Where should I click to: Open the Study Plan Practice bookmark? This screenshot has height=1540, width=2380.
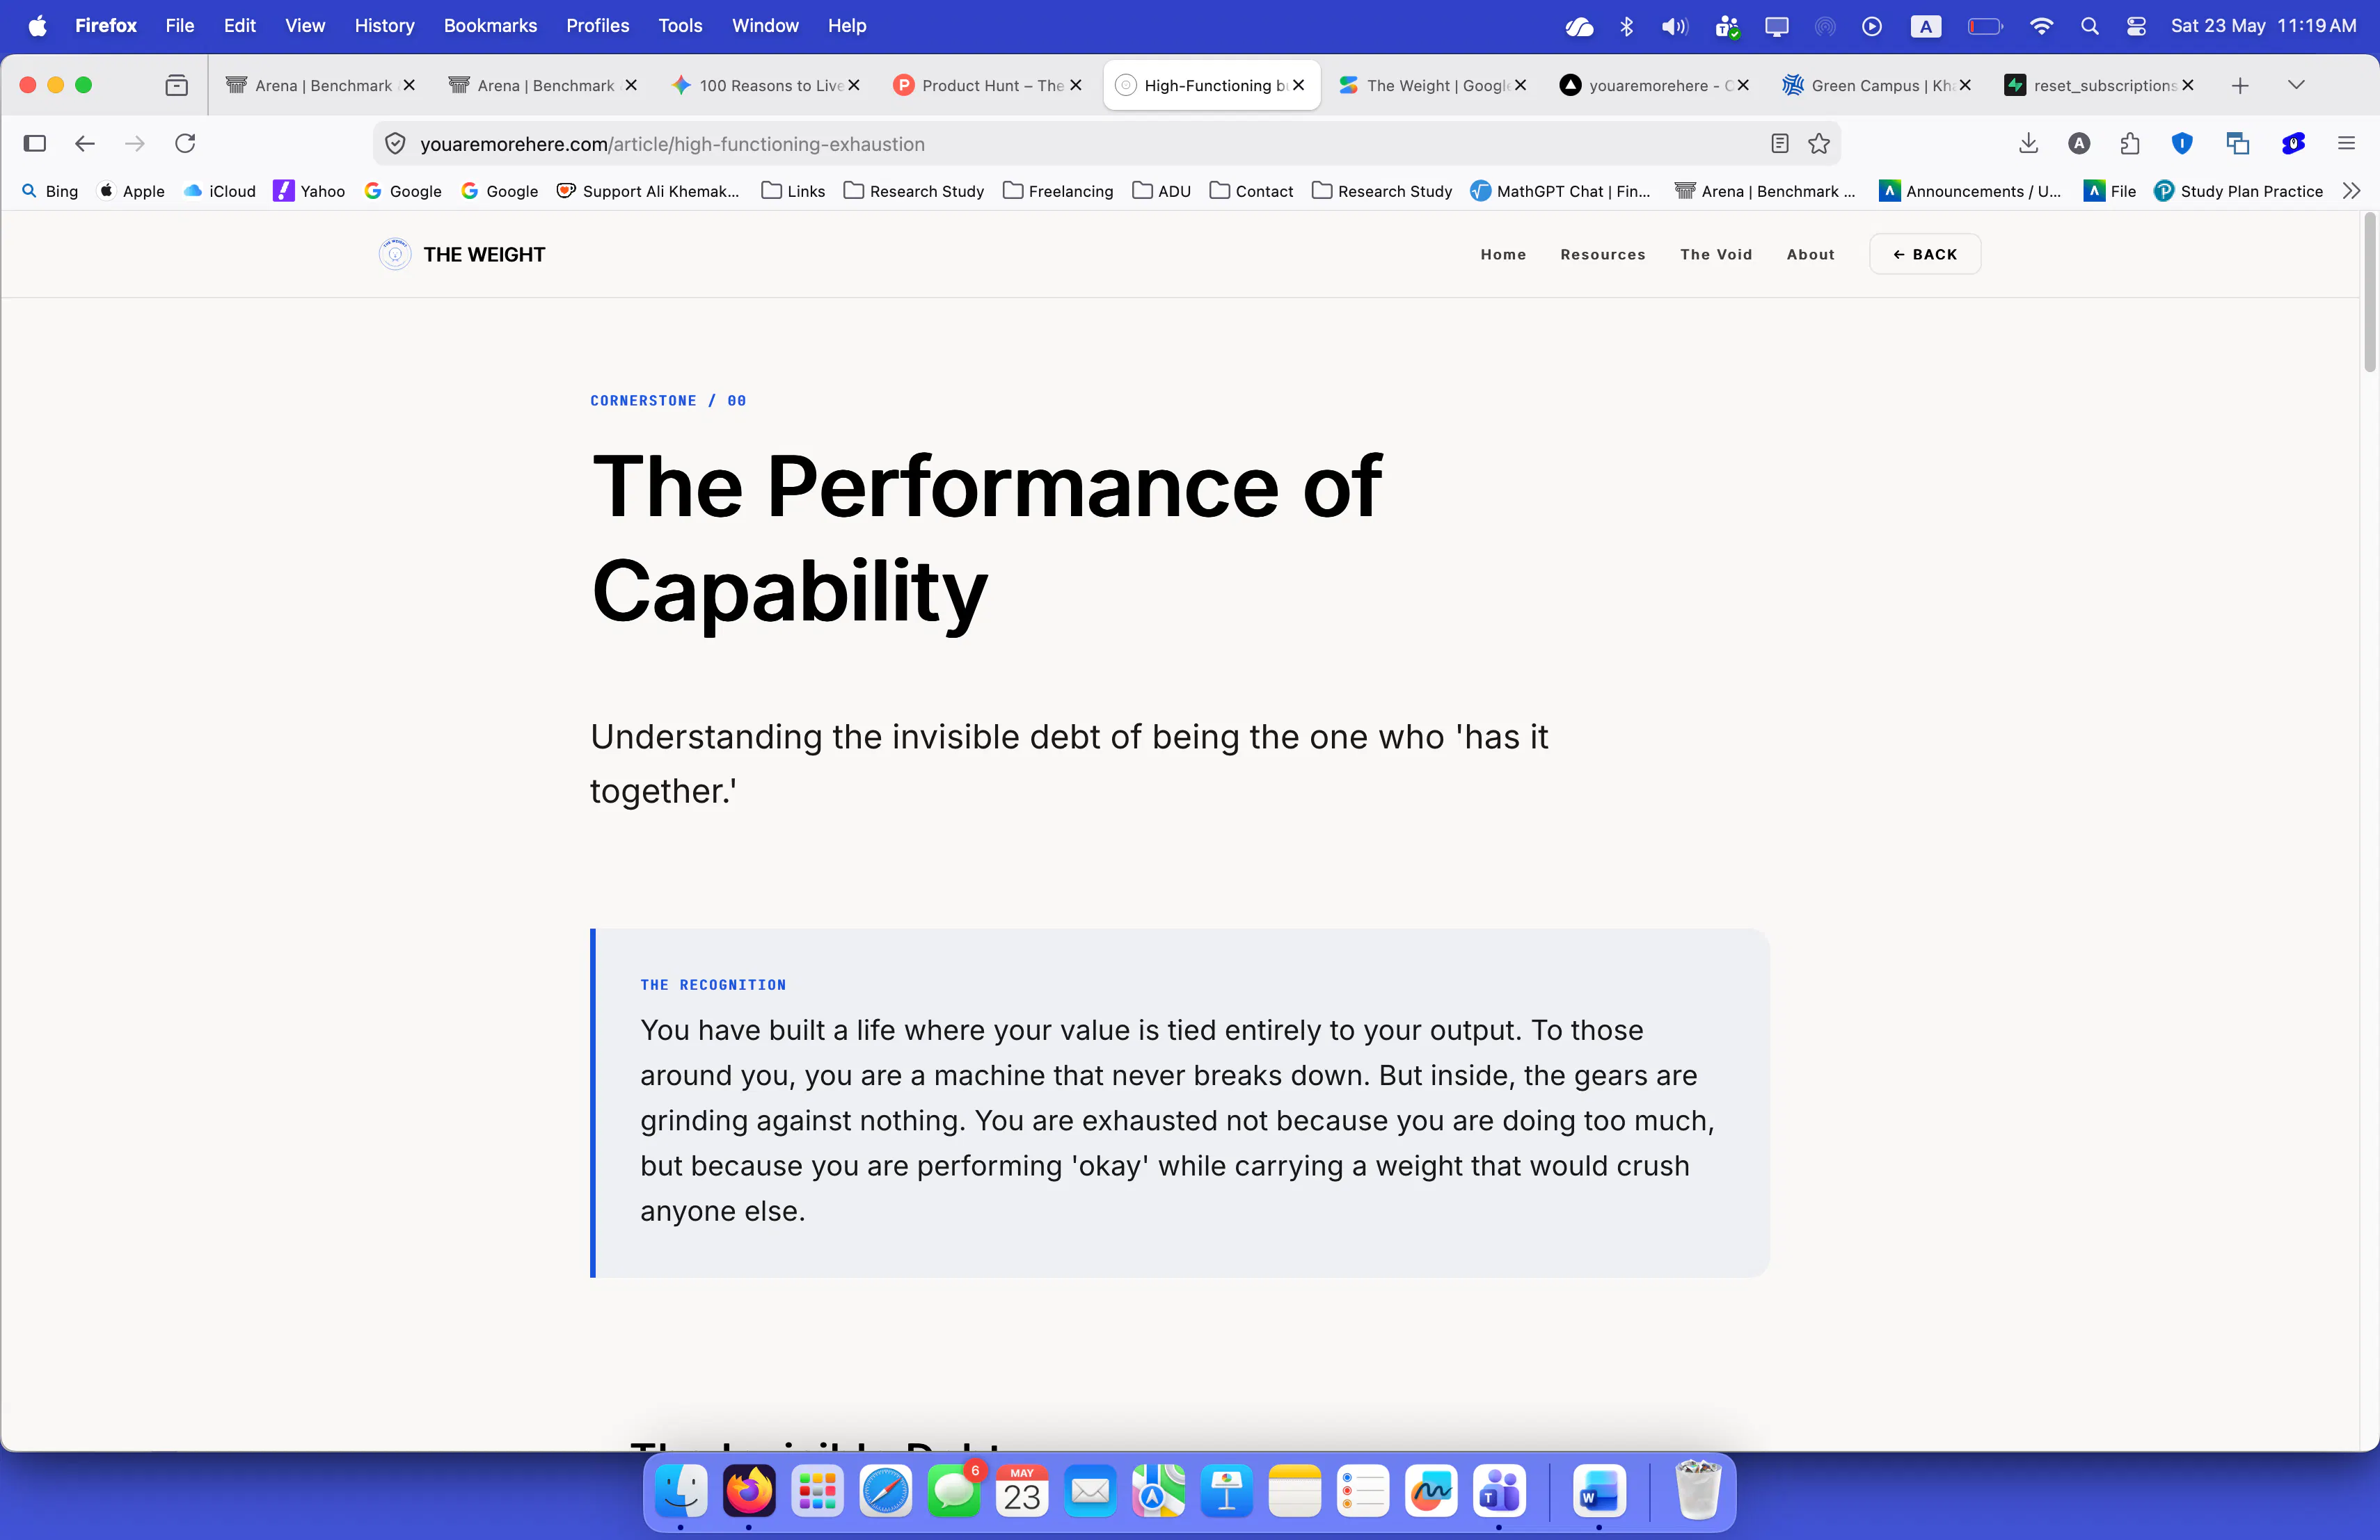click(x=2238, y=191)
